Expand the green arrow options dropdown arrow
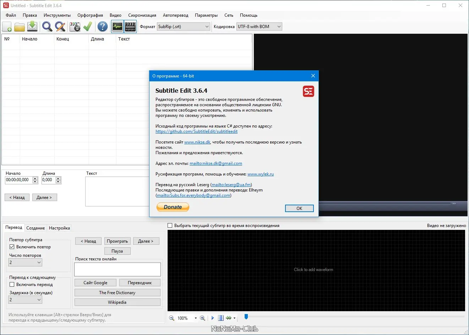Viewport: 469px width, 335px height. coord(234,318)
